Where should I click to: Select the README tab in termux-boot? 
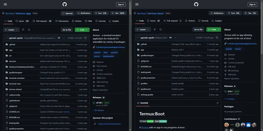tap(143, 103)
